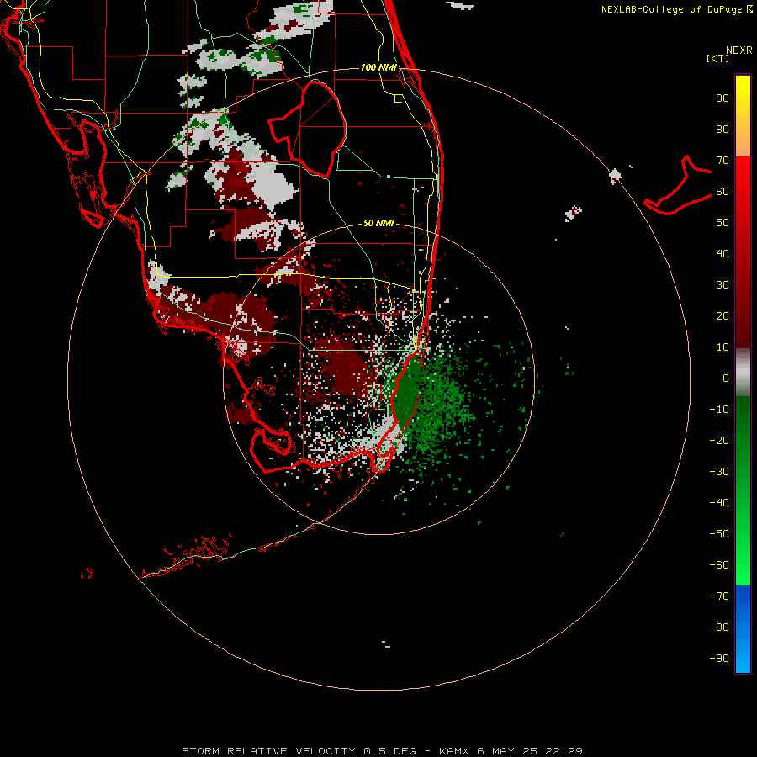This screenshot has height=757, width=757.
Task: Click the -70 value on velocity scale
Action: (x=719, y=596)
